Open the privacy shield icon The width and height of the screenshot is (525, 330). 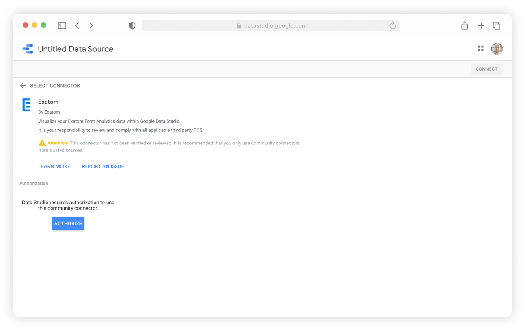(132, 26)
